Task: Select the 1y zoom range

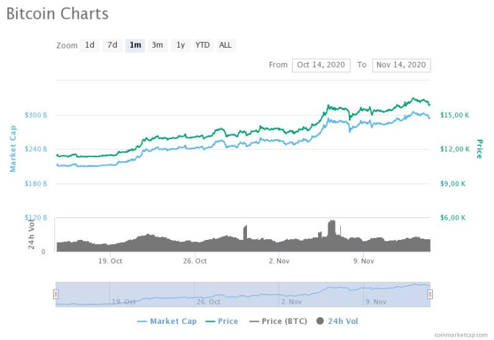Action: click(x=181, y=46)
